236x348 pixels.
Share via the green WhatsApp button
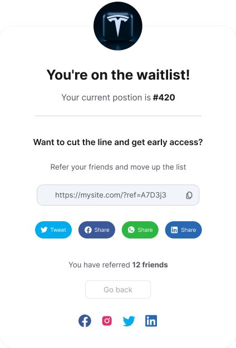pyautogui.click(x=140, y=230)
